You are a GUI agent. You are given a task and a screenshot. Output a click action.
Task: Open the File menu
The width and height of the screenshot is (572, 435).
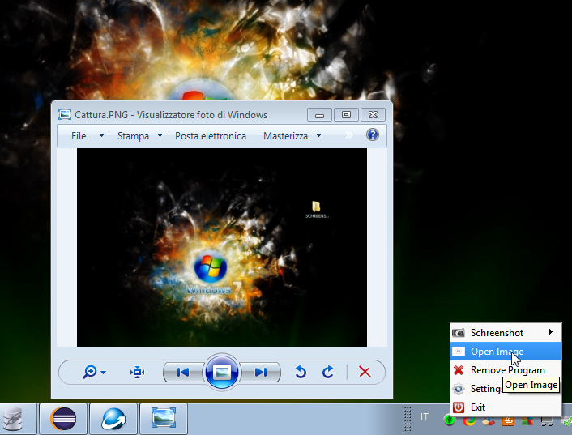tap(79, 136)
